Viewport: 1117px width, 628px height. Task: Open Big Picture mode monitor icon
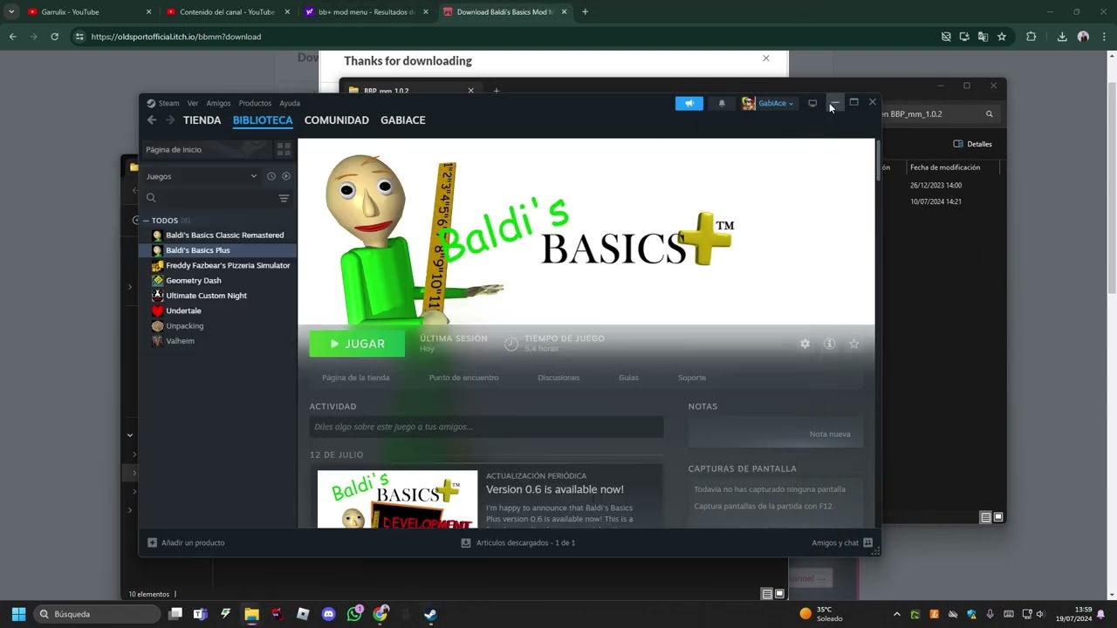click(812, 103)
